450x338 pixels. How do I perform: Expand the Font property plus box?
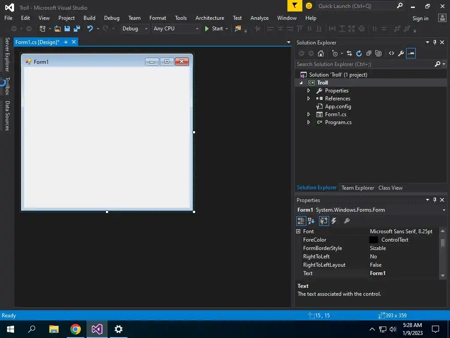pos(298,231)
